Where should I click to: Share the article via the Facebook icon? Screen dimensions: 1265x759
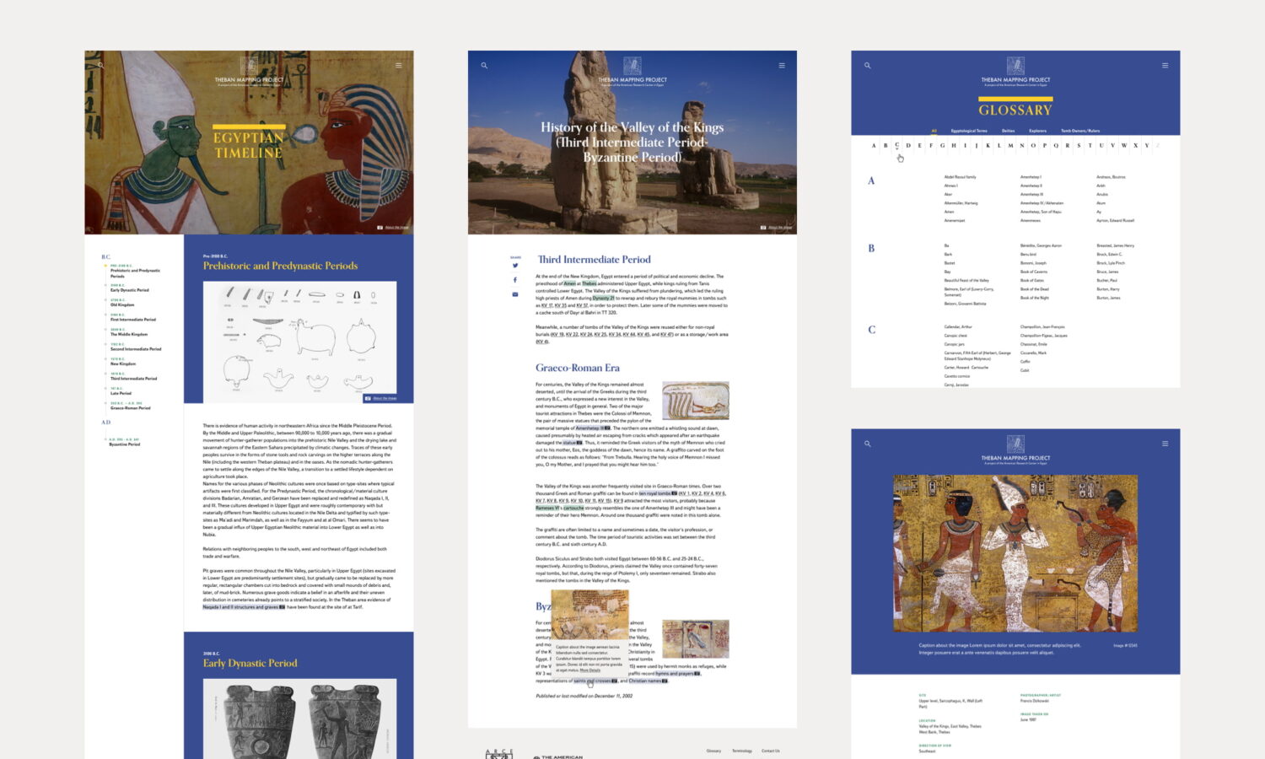[515, 280]
